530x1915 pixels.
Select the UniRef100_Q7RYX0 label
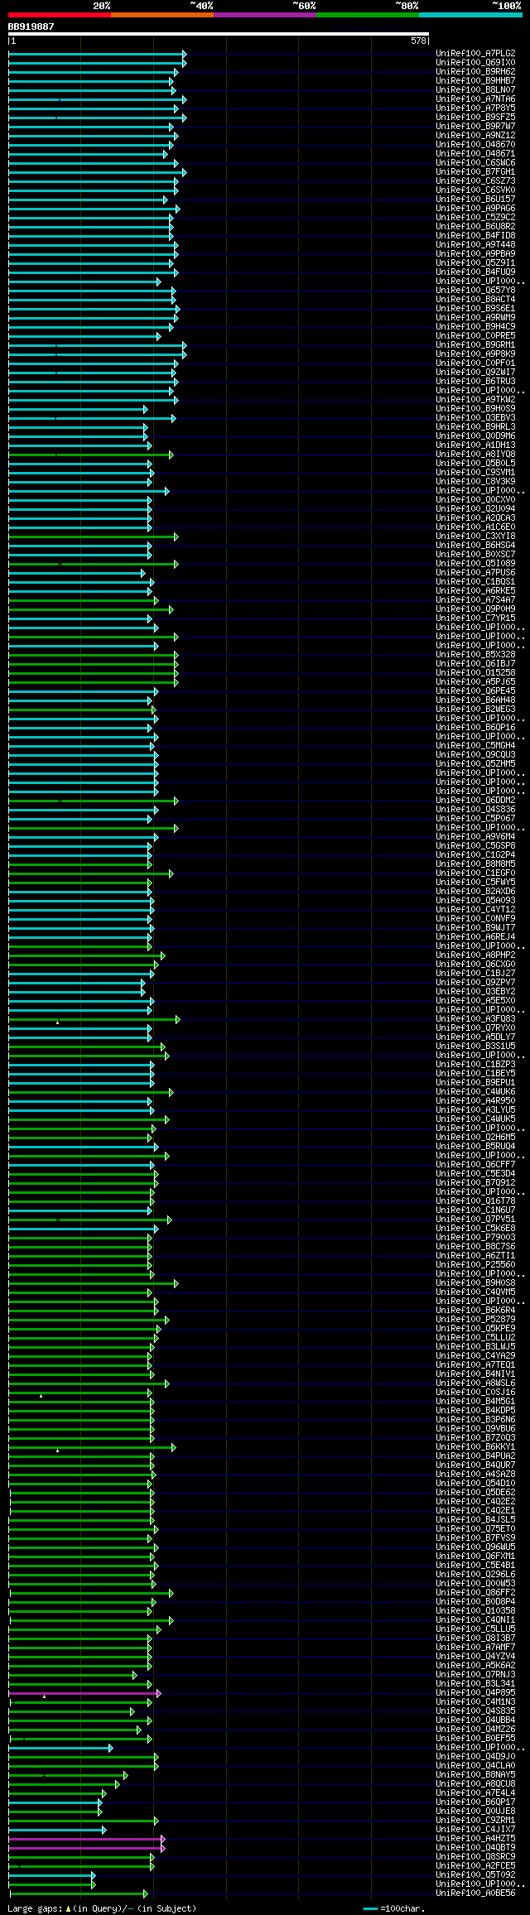coord(475,1028)
